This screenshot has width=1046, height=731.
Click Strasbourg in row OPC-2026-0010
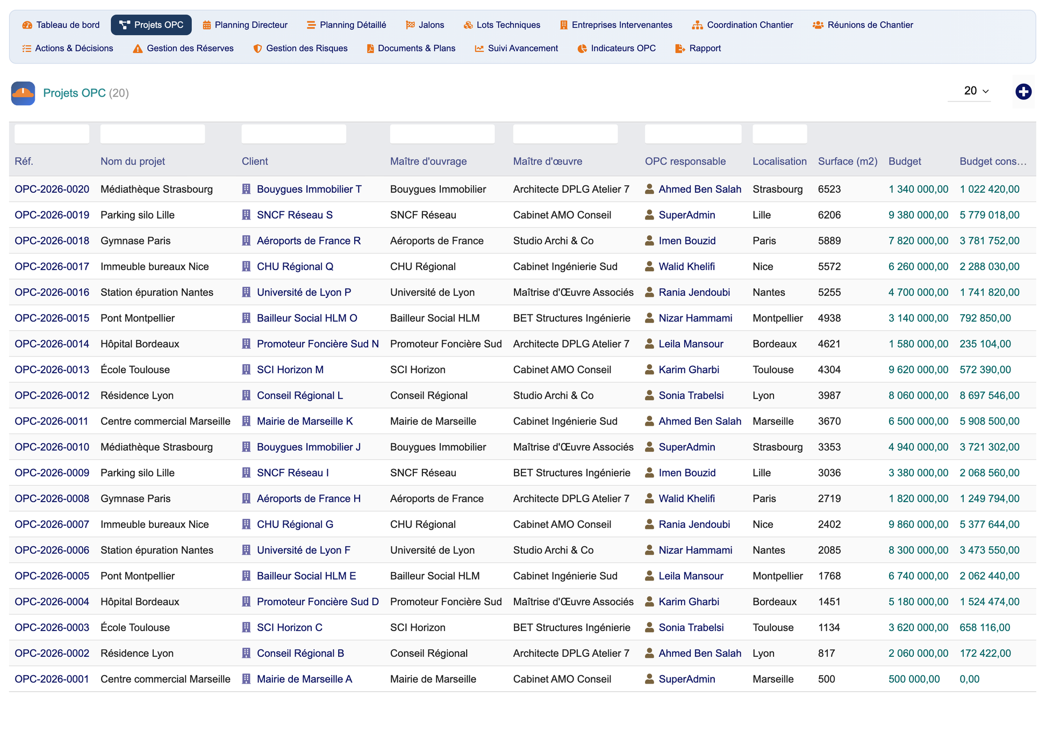[777, 447]
